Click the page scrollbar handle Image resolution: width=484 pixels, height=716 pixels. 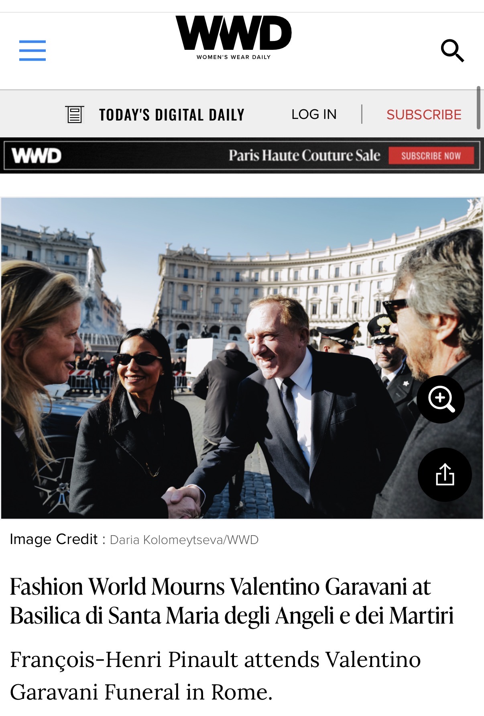coord(478,108)
